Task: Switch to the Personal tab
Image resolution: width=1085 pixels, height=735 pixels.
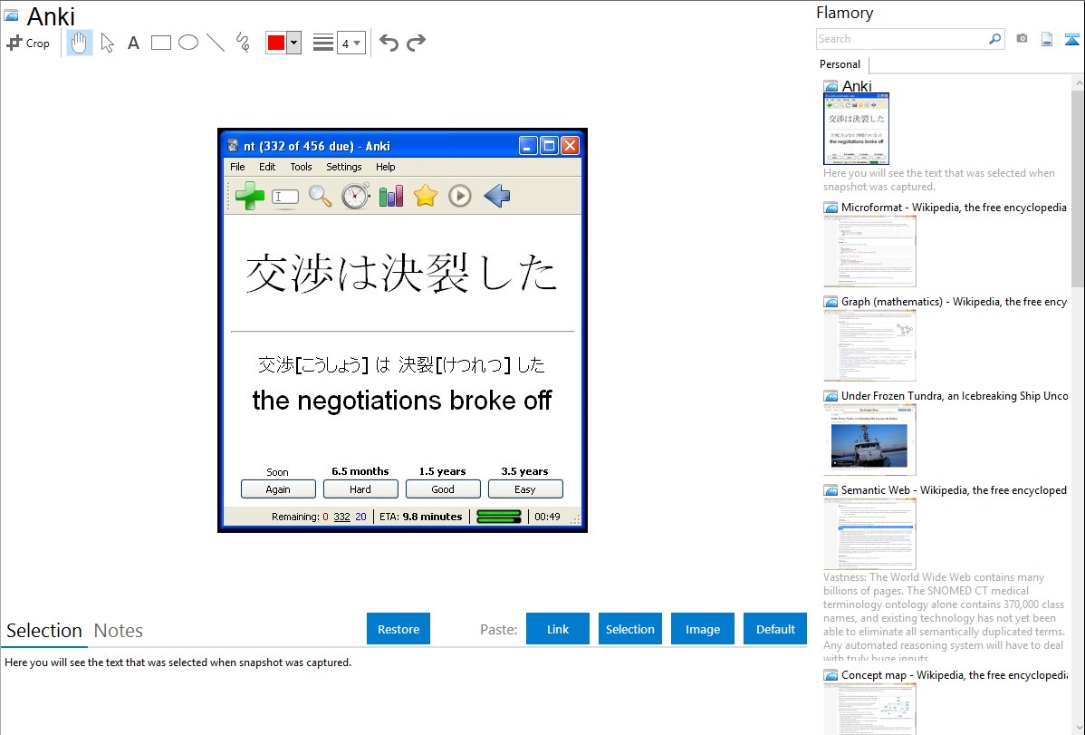Action: [840, 64]
